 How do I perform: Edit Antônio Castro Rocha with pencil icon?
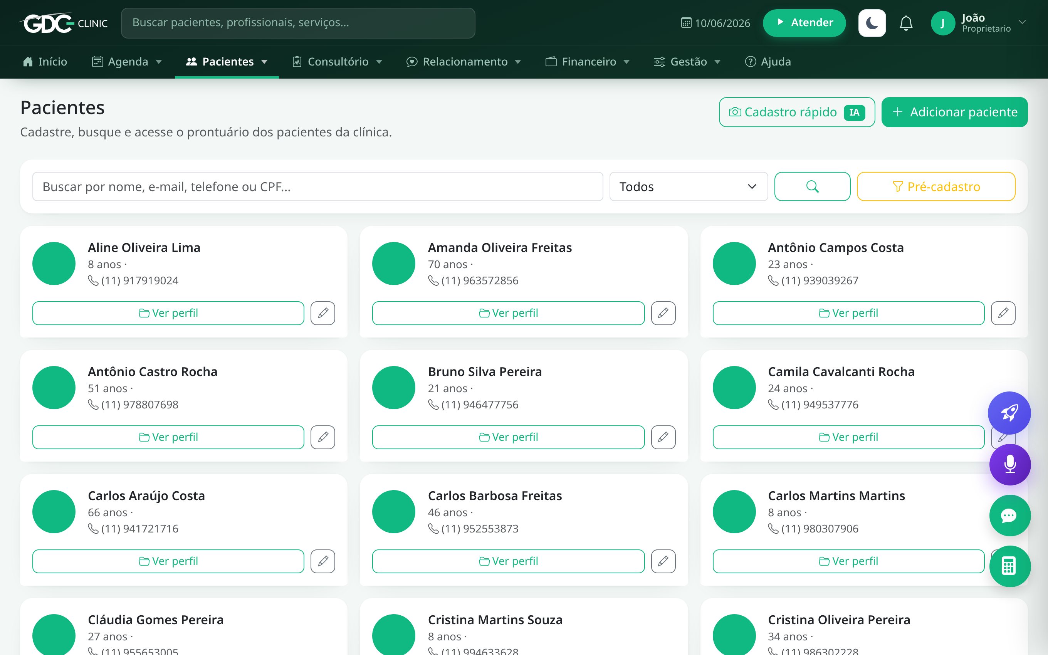[x=322, y=437]
